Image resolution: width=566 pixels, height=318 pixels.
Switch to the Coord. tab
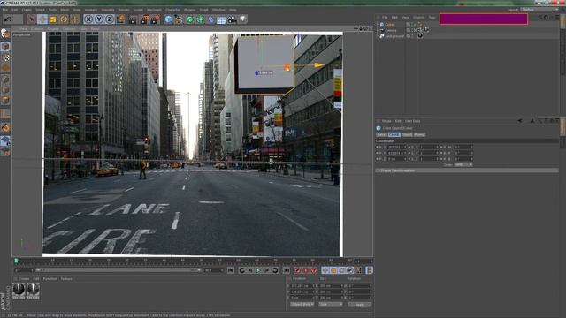pyautogui.click(x=394, y=134)
